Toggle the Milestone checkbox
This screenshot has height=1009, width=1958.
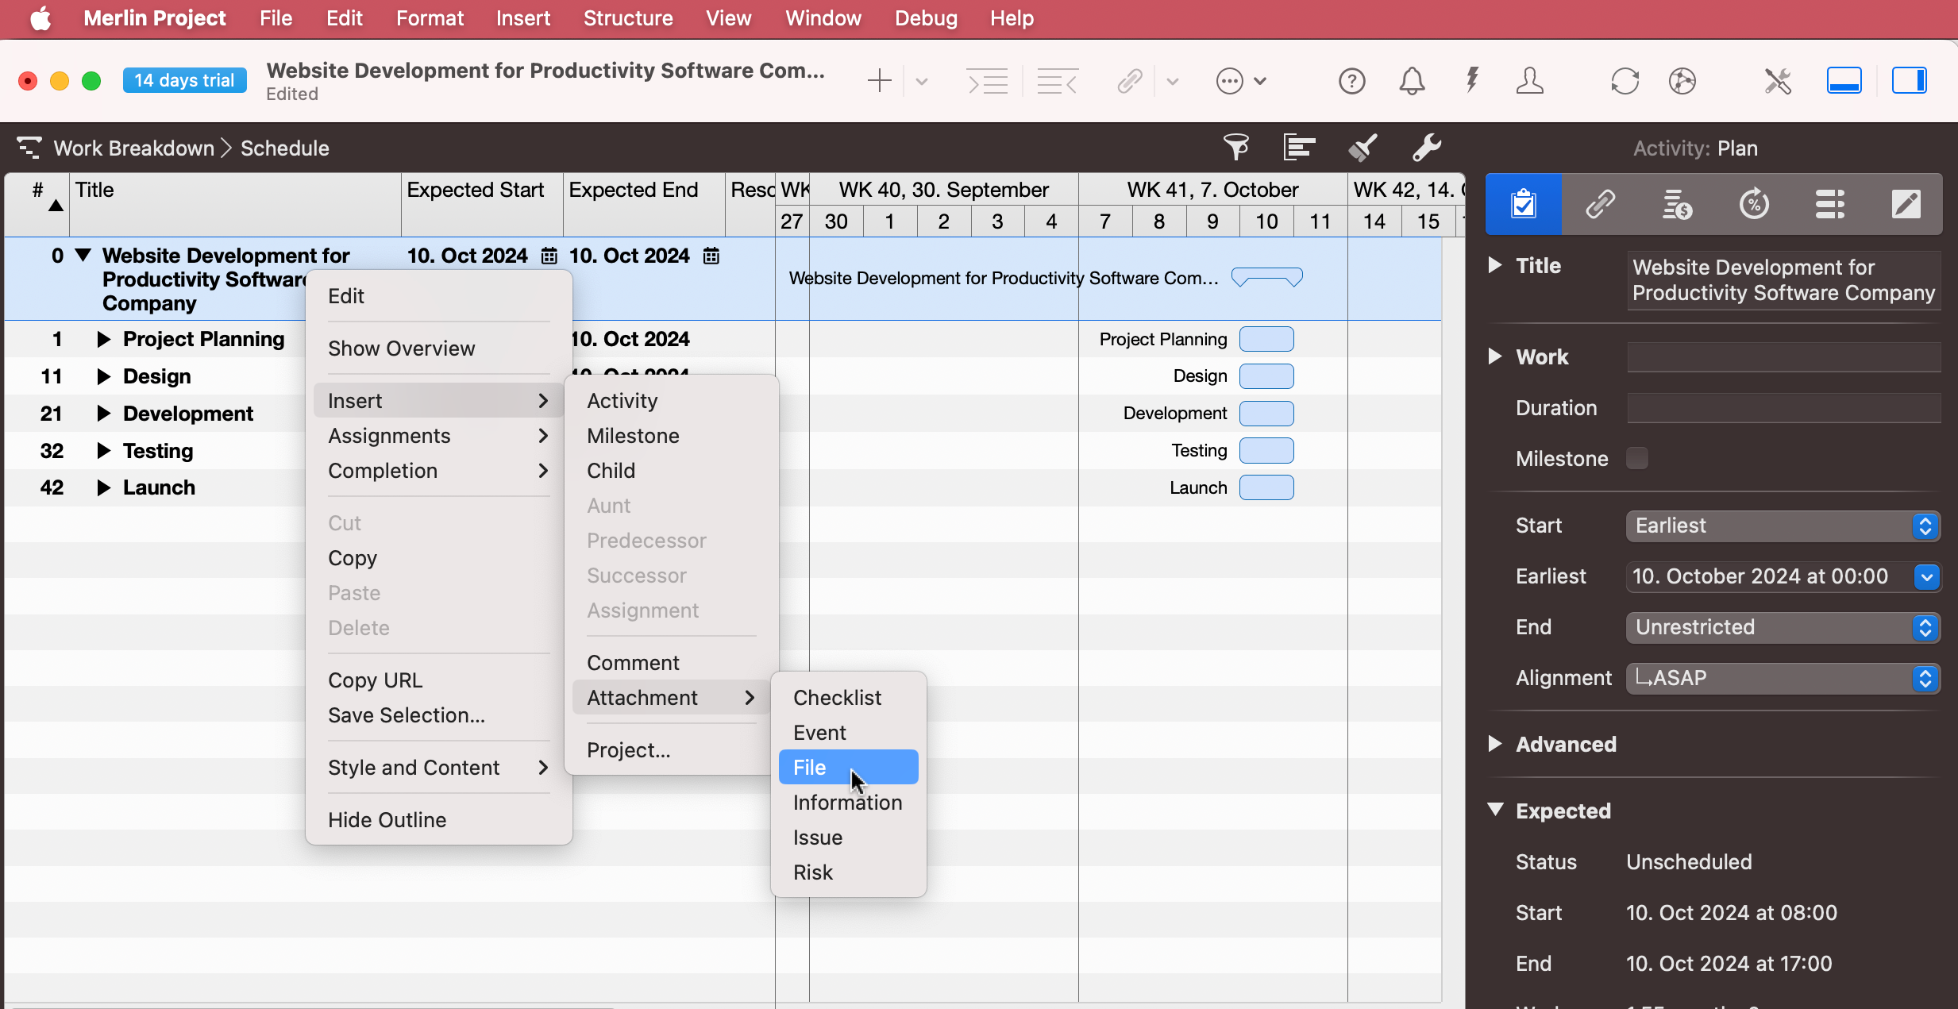click(1637, 458)
